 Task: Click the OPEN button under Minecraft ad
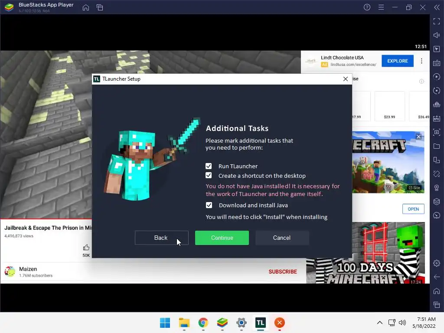tap(413, 209)
